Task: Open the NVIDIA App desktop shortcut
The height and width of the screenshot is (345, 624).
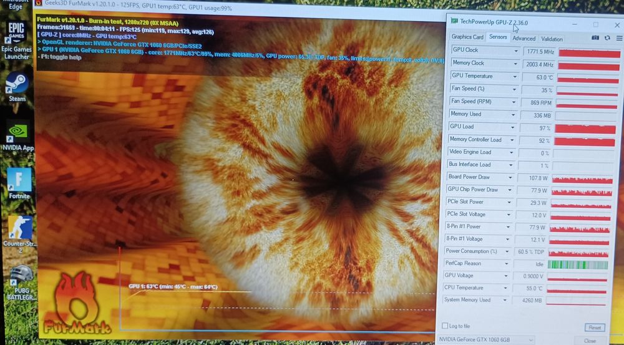Action: tap(17, 136)
